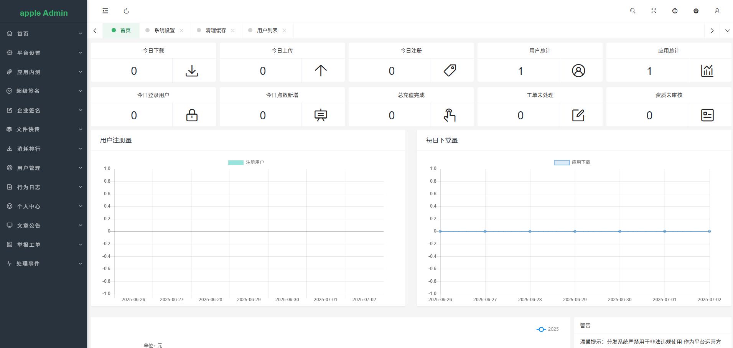This screenshot has height=348, width=733.
Task: Expand the 平台设置 menu chevron
Action: point(81,53)
